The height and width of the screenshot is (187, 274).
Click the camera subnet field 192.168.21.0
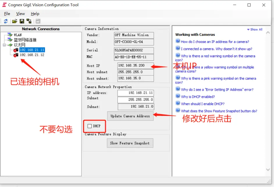[136, 107]
